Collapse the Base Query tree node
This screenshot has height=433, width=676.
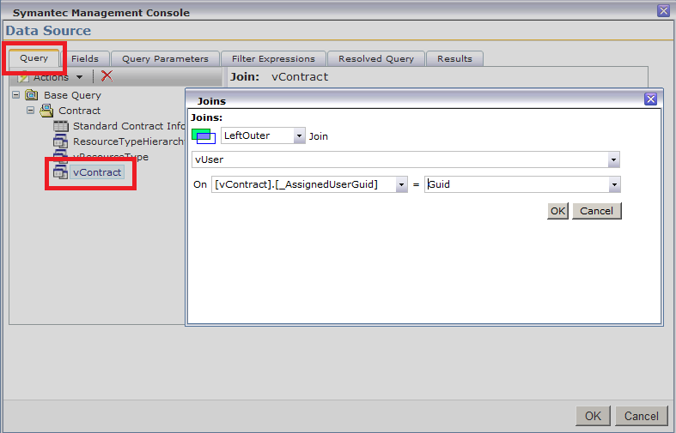(x=16, y=94)
